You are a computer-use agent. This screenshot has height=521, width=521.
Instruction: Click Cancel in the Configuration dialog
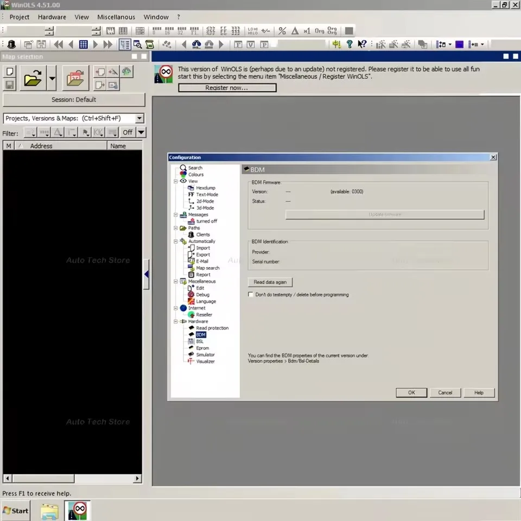pyautogui.click(x=445, y=393)
